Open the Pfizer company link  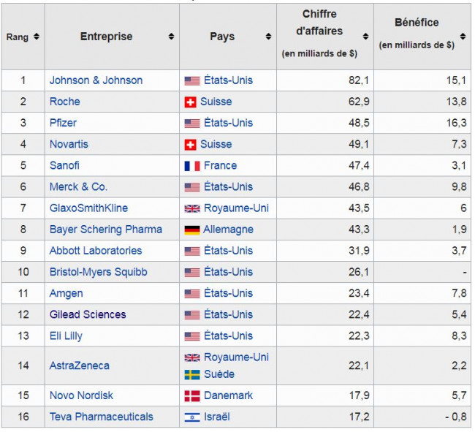coord(63,123)
